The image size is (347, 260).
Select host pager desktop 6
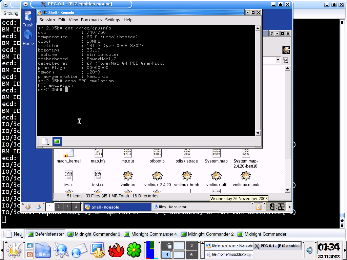pyautogui.click(x=191, y=255)
